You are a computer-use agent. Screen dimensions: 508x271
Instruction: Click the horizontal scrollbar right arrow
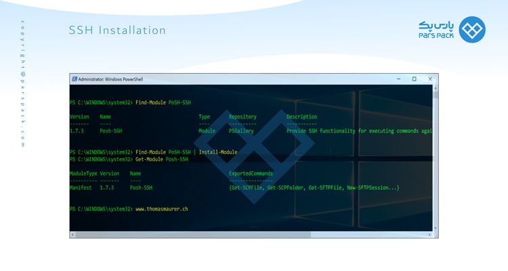tap(430, 234)
